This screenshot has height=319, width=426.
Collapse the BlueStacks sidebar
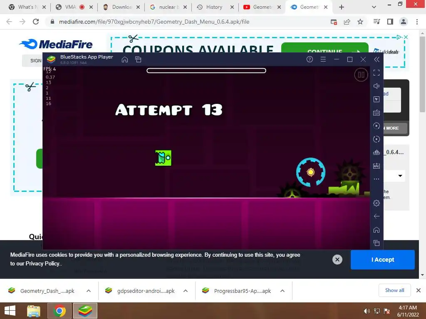pyautogui.click(x=376, y=59)
